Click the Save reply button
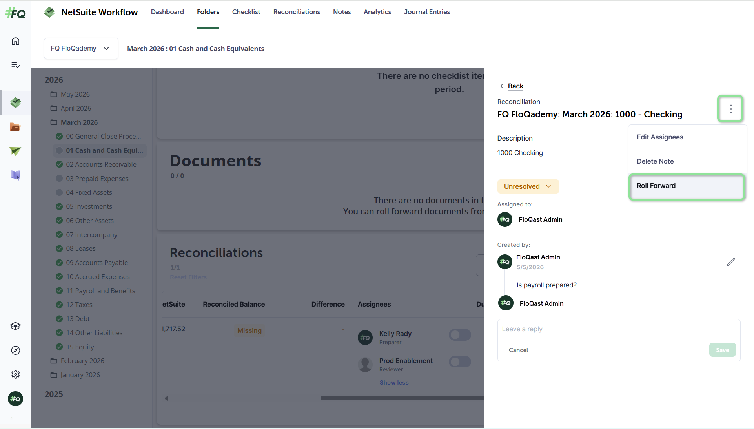 (x=722, y=350)
